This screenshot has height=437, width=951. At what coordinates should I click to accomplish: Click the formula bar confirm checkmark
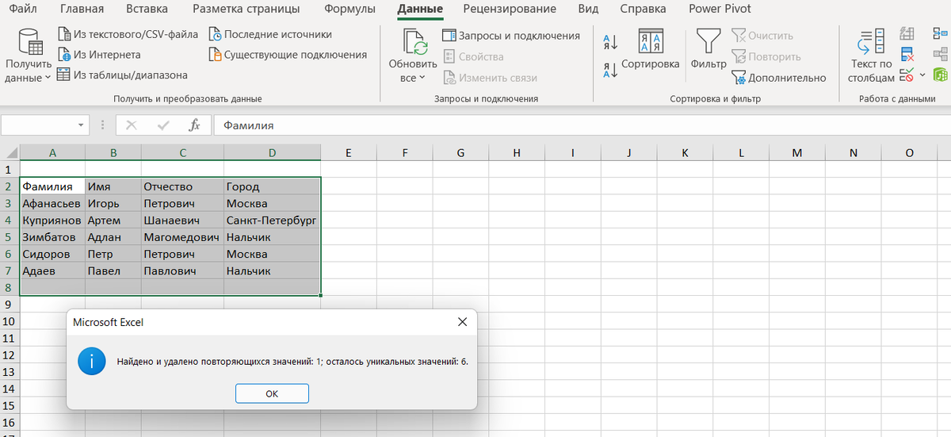[163, 125]
